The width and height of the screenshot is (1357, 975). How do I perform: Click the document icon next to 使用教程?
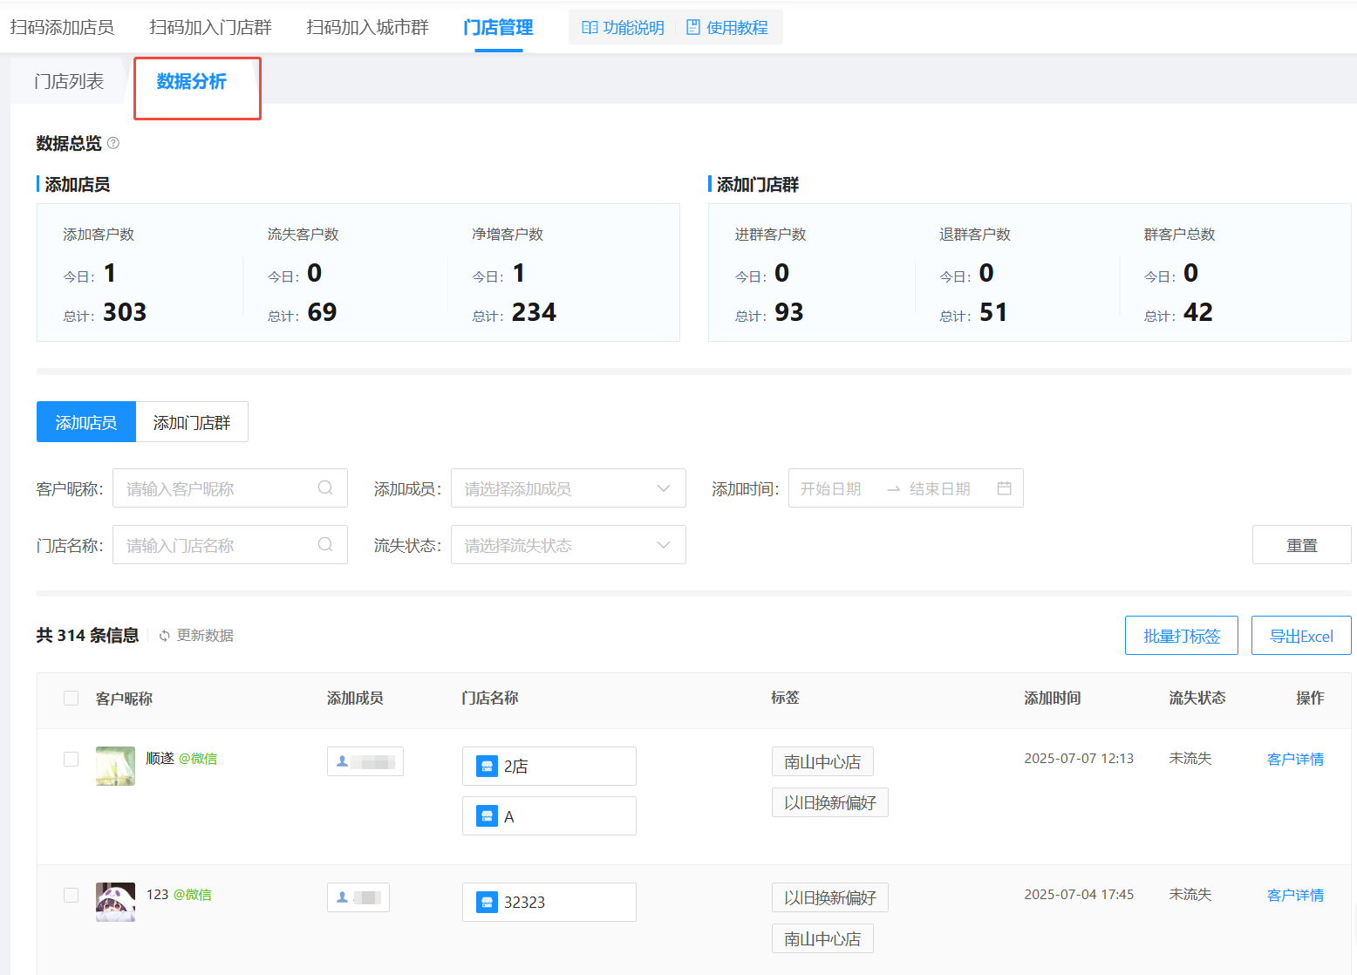click(693, 28)
